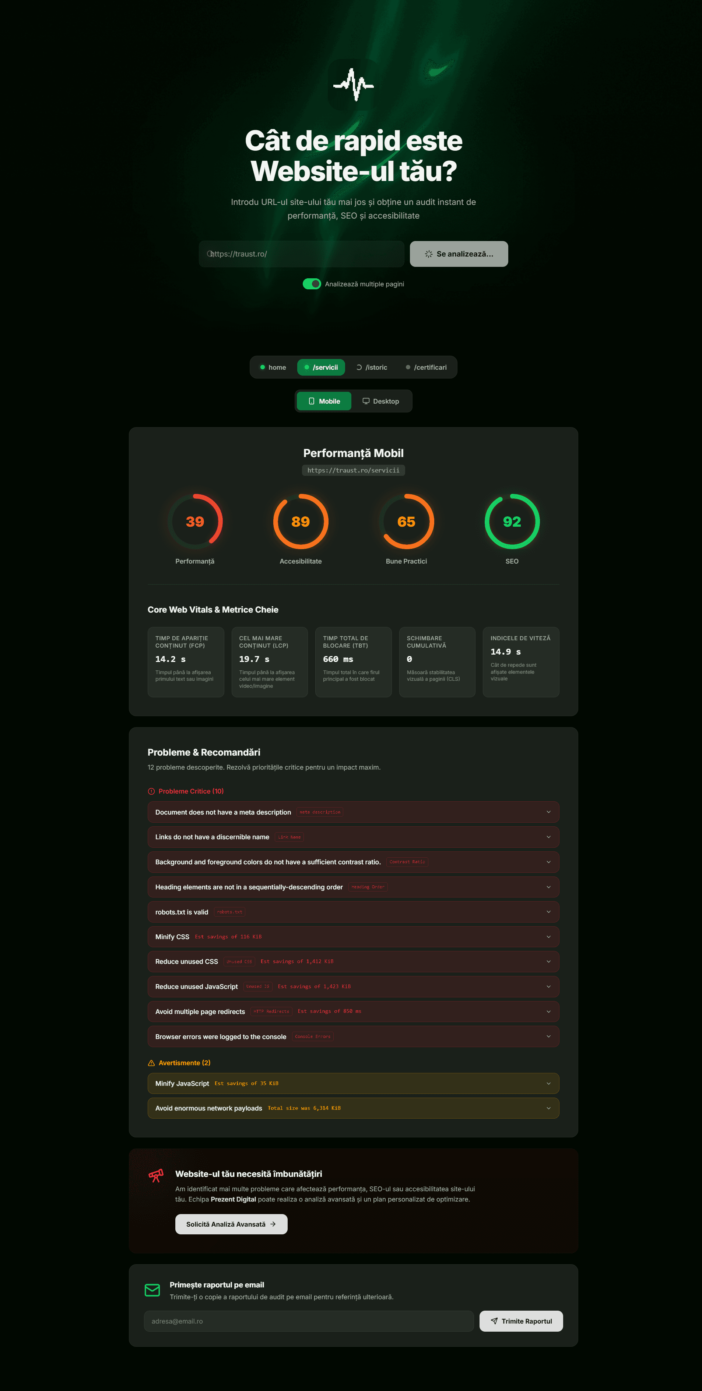Expand Browser errors logged to console row
The width and height of the screenshot is (702, 1391).
coord(354,1036)
